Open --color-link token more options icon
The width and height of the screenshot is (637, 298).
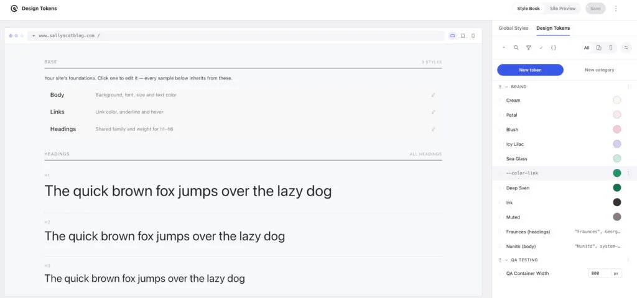point(628,173)
